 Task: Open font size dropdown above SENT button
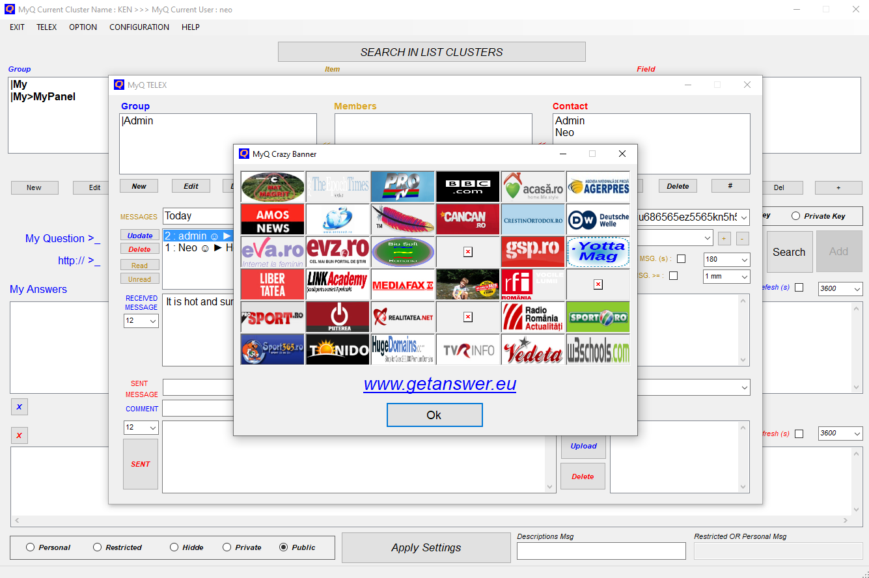(x=141, y=428)
